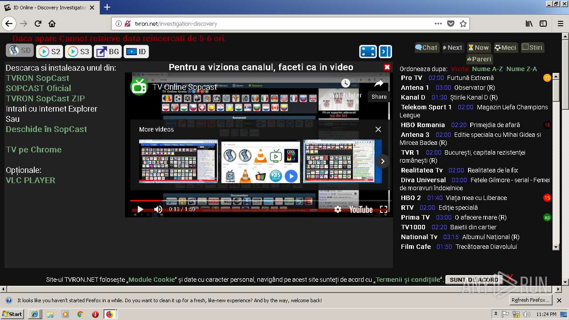This screenshot has height=320, width=569.
Task: Open page actions three-dots menu
Action: coord(438,24)
